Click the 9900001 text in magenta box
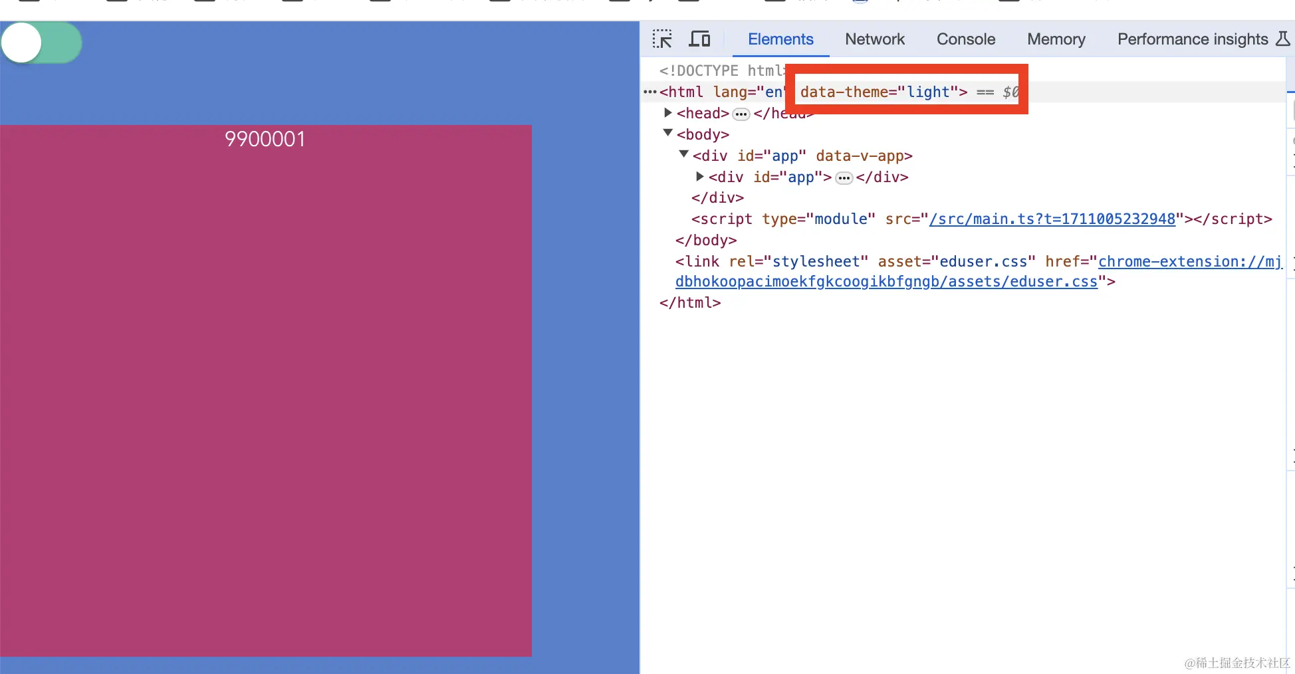This screenshot has height=674, width=1295. [x=265, y=139]
